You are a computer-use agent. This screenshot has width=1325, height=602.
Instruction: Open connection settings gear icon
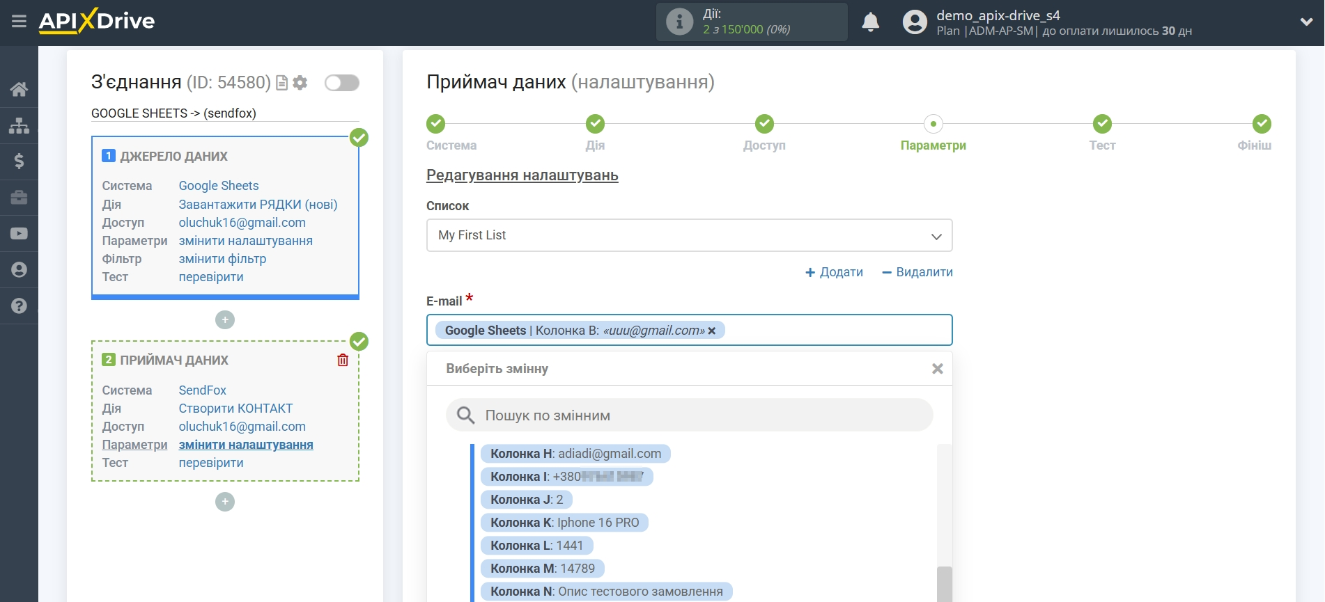tap(300, 83)
